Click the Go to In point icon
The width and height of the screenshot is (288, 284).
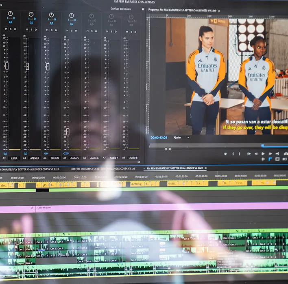point(249,154)
